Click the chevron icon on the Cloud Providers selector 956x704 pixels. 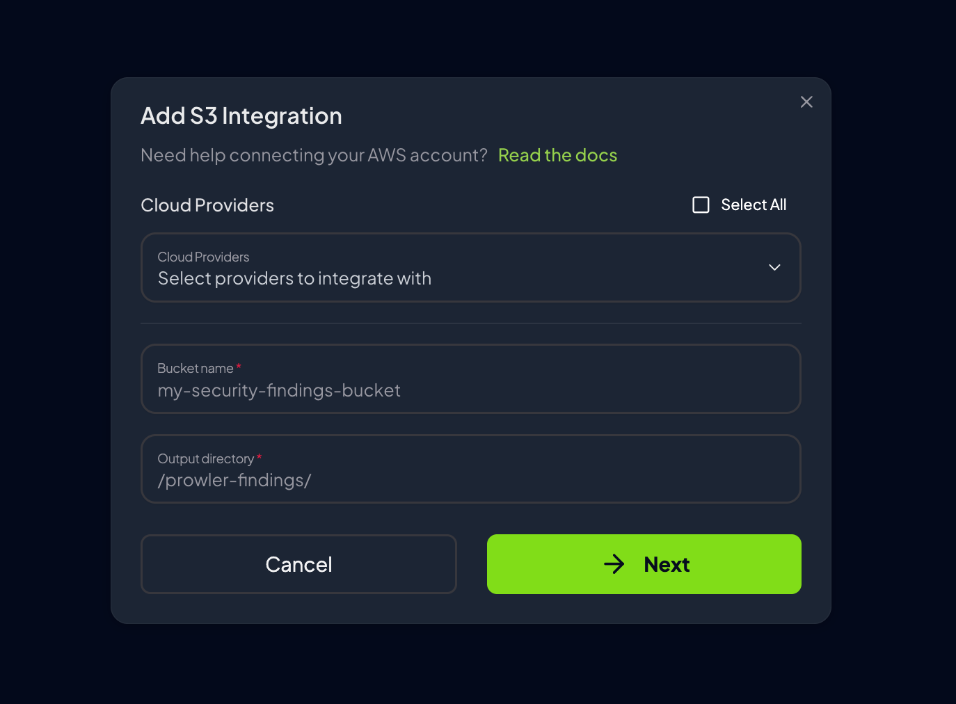tap(774, 267)
